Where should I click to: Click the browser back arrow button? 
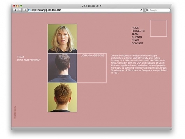click(15, 10)
